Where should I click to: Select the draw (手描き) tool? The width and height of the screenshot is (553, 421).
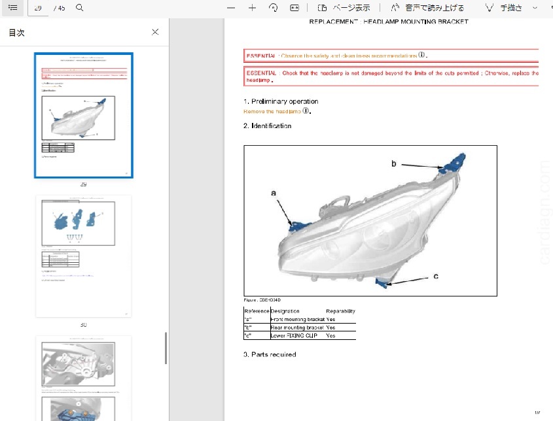504,8
